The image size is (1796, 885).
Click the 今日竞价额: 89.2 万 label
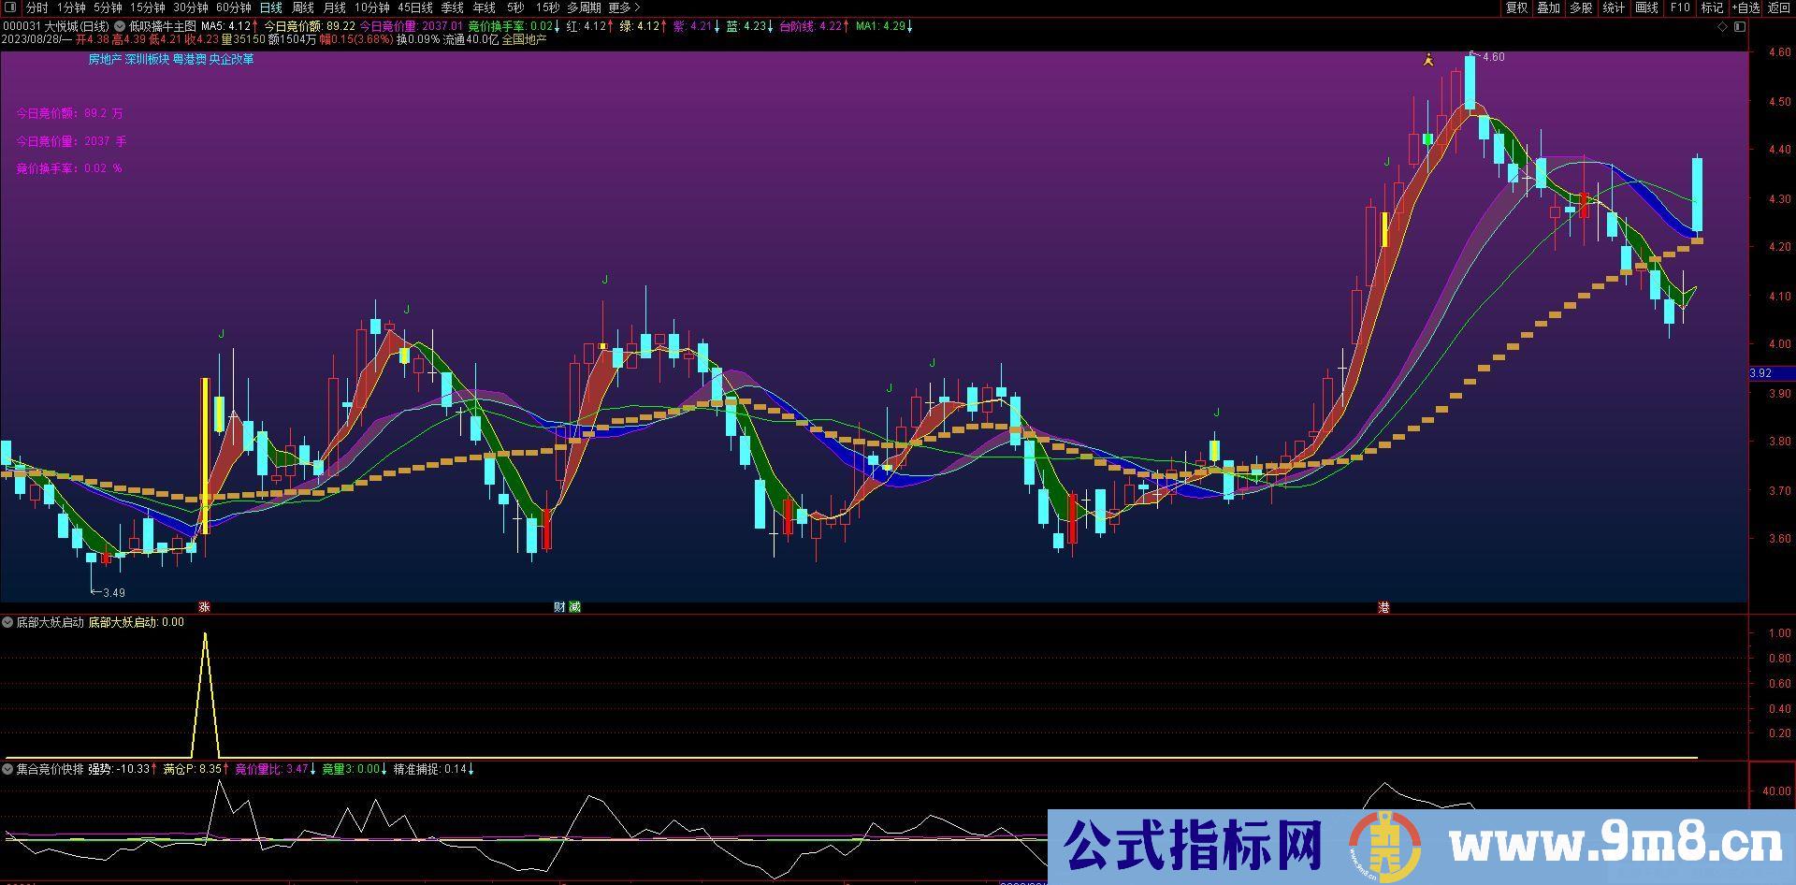(x=69, y=113)
